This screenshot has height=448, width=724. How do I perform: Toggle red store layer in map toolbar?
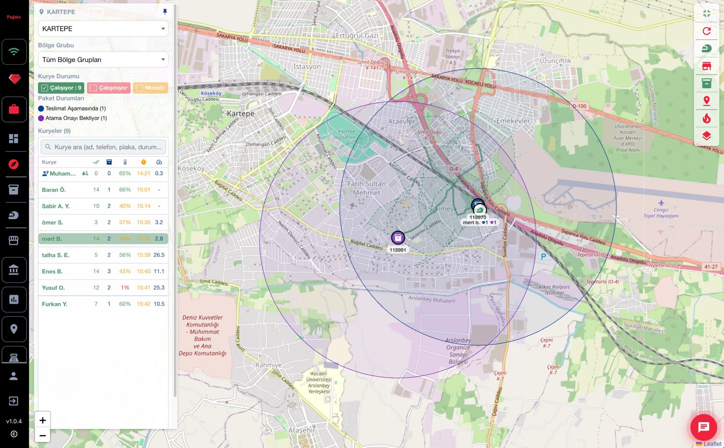point(706,66)
